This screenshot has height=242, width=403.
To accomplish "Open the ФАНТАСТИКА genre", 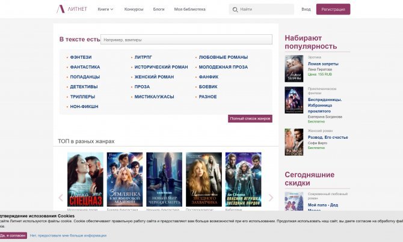I will (85, 67).
